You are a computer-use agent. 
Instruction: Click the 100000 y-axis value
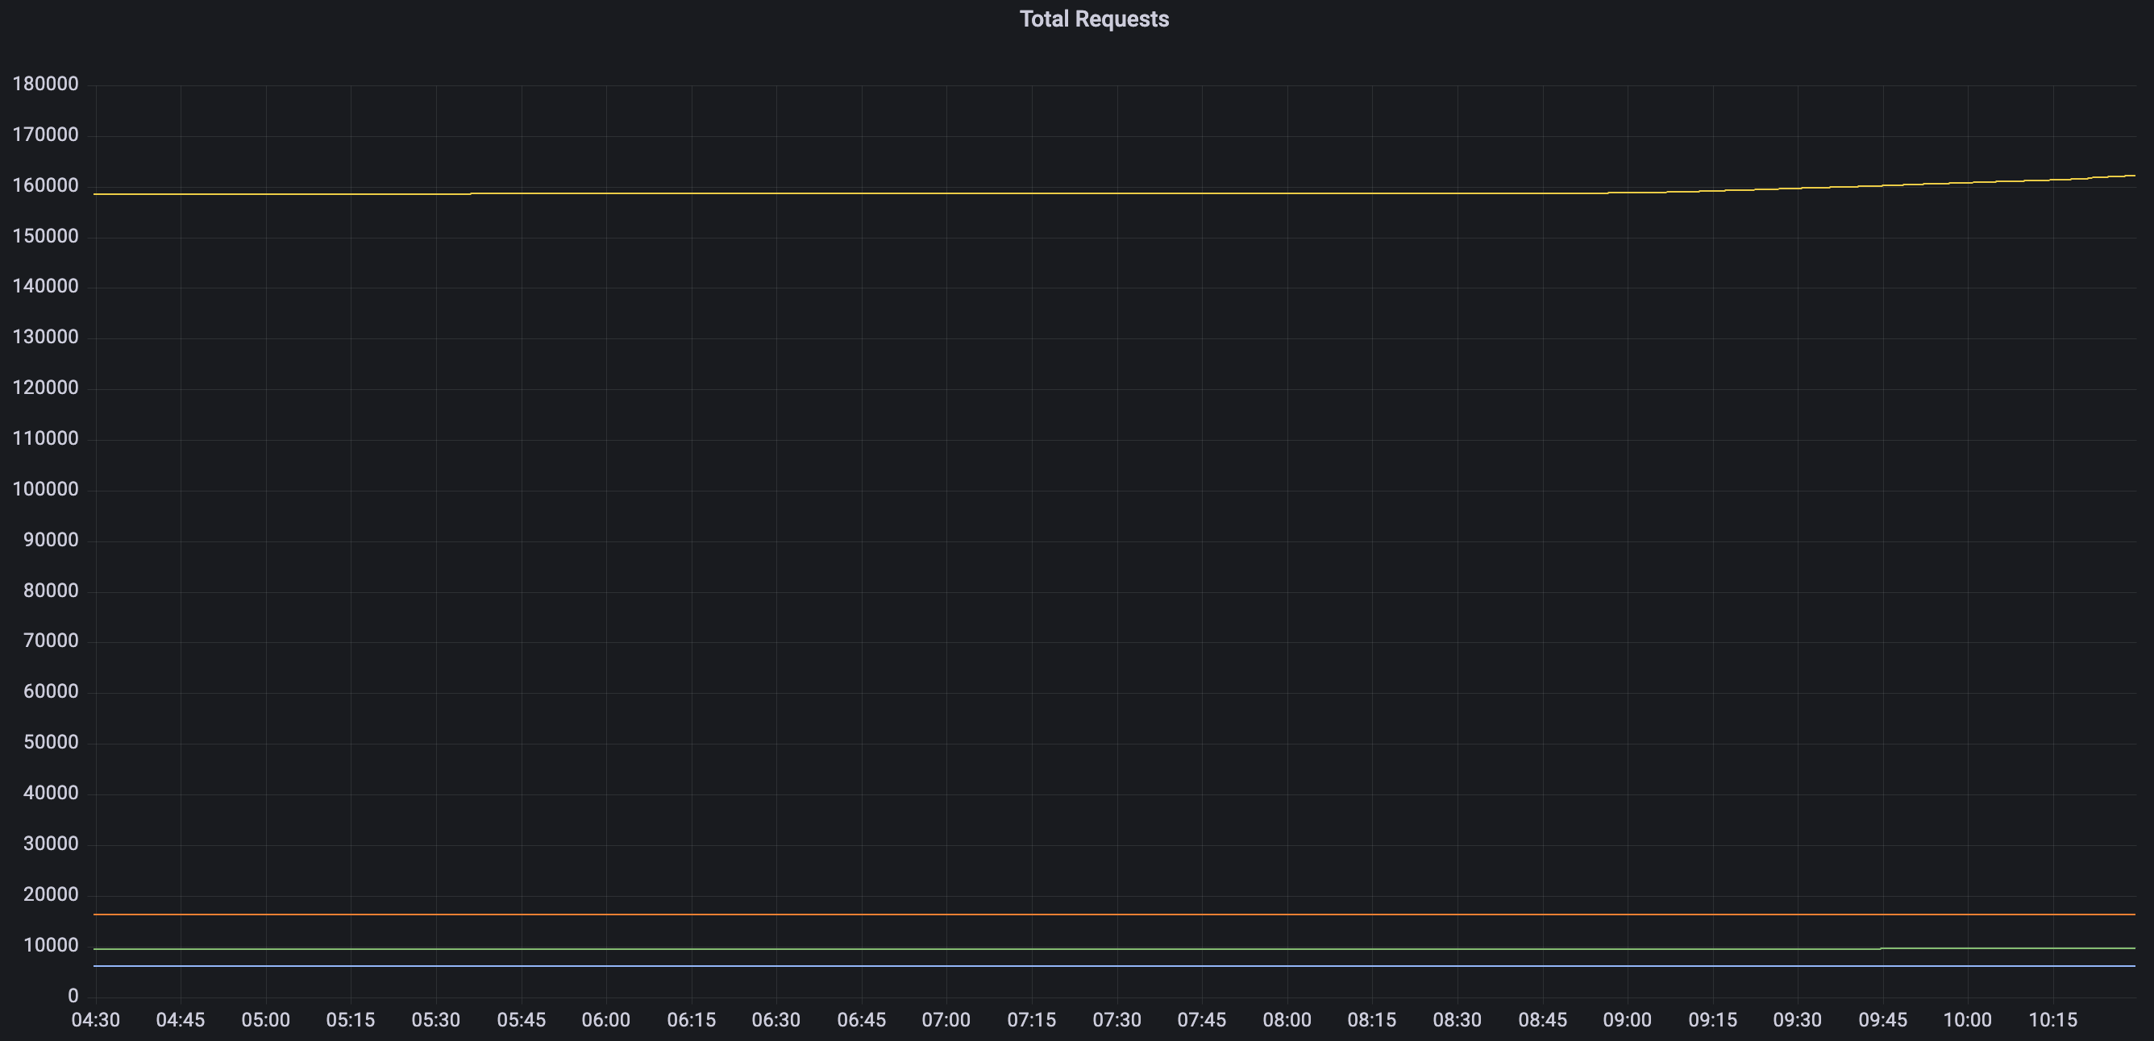pyautogui.click(x=46, y=489)
